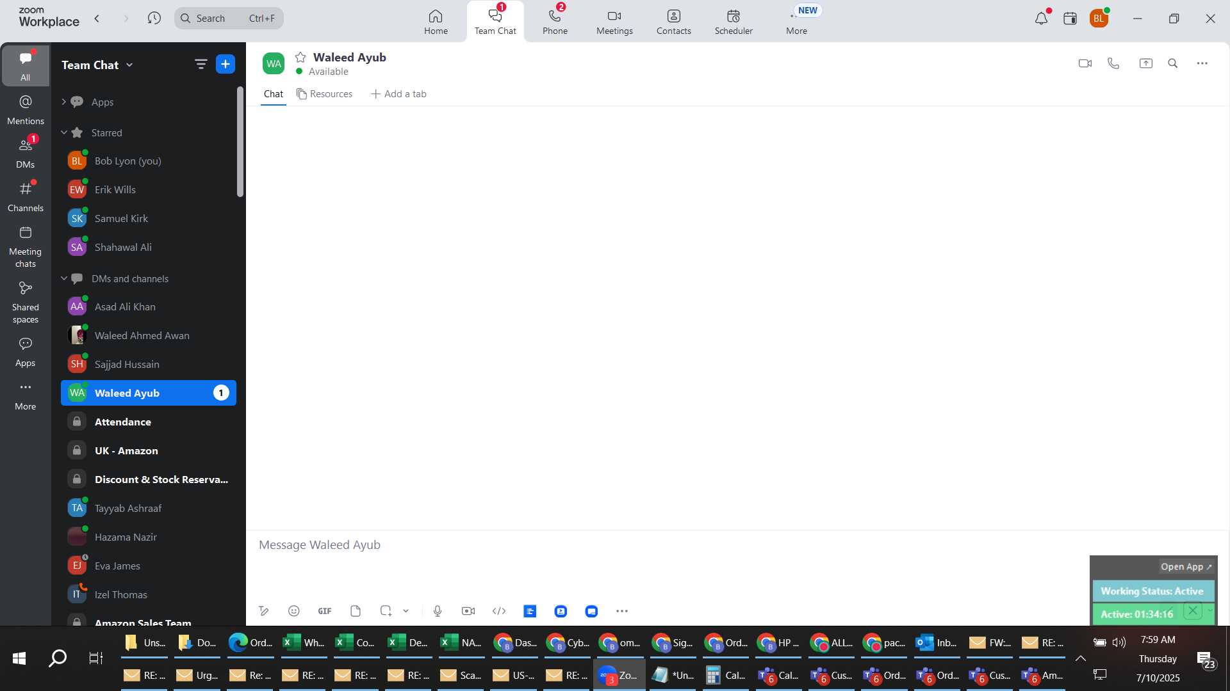
Task: Select DMs in the left rail
Action: [x=26, y=152]
